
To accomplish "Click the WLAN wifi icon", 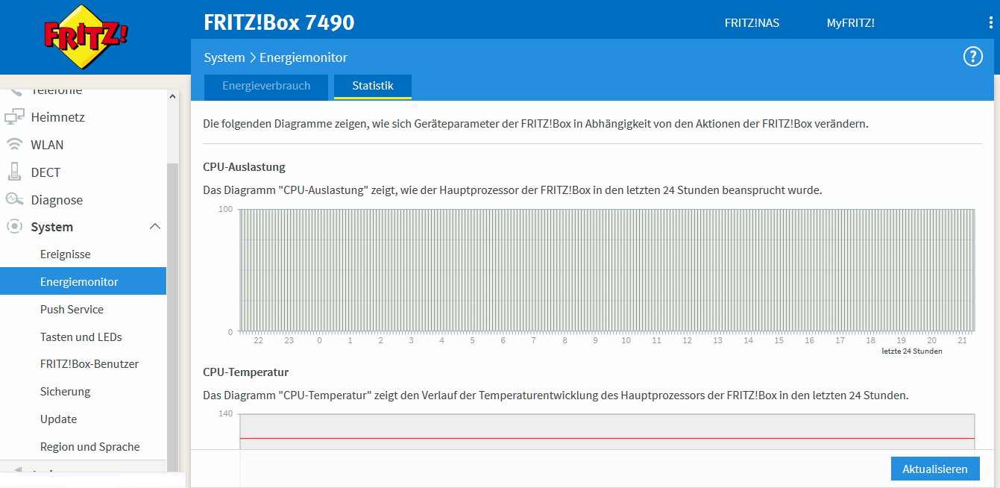I will click(14, 145).
